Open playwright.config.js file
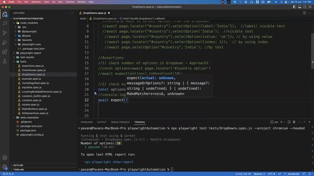Image resolution: width=314 pixels, height=176 pixels. [x=31, y=135]
